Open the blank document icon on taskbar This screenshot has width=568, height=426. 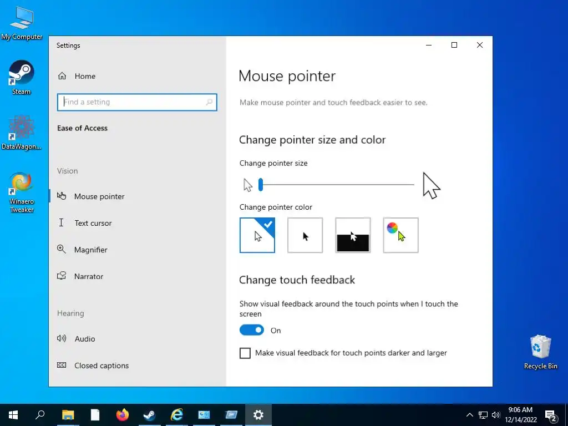coord(95,415)
